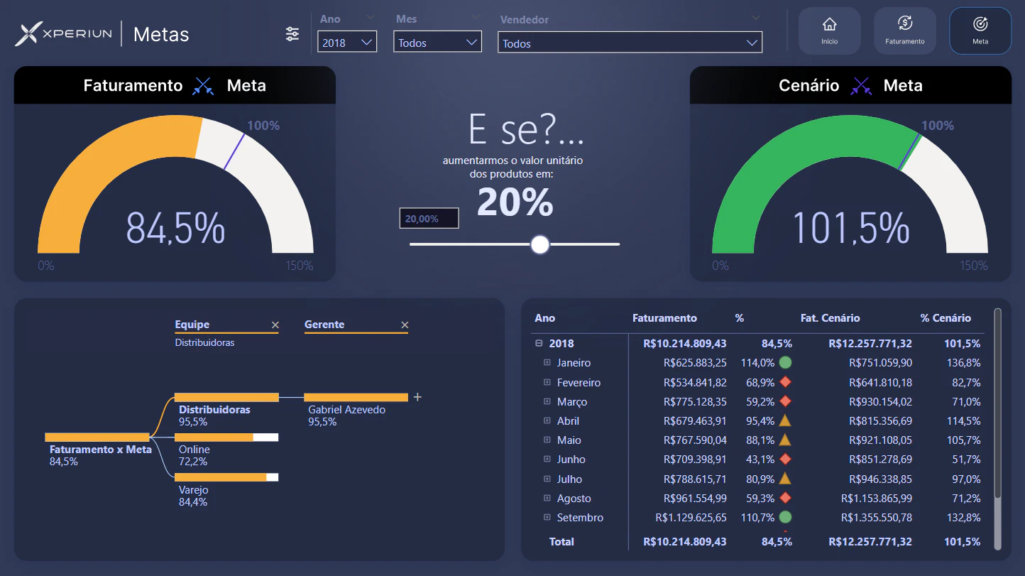
Task: Click the 84,5% gauge value
Action: (175, 229)
